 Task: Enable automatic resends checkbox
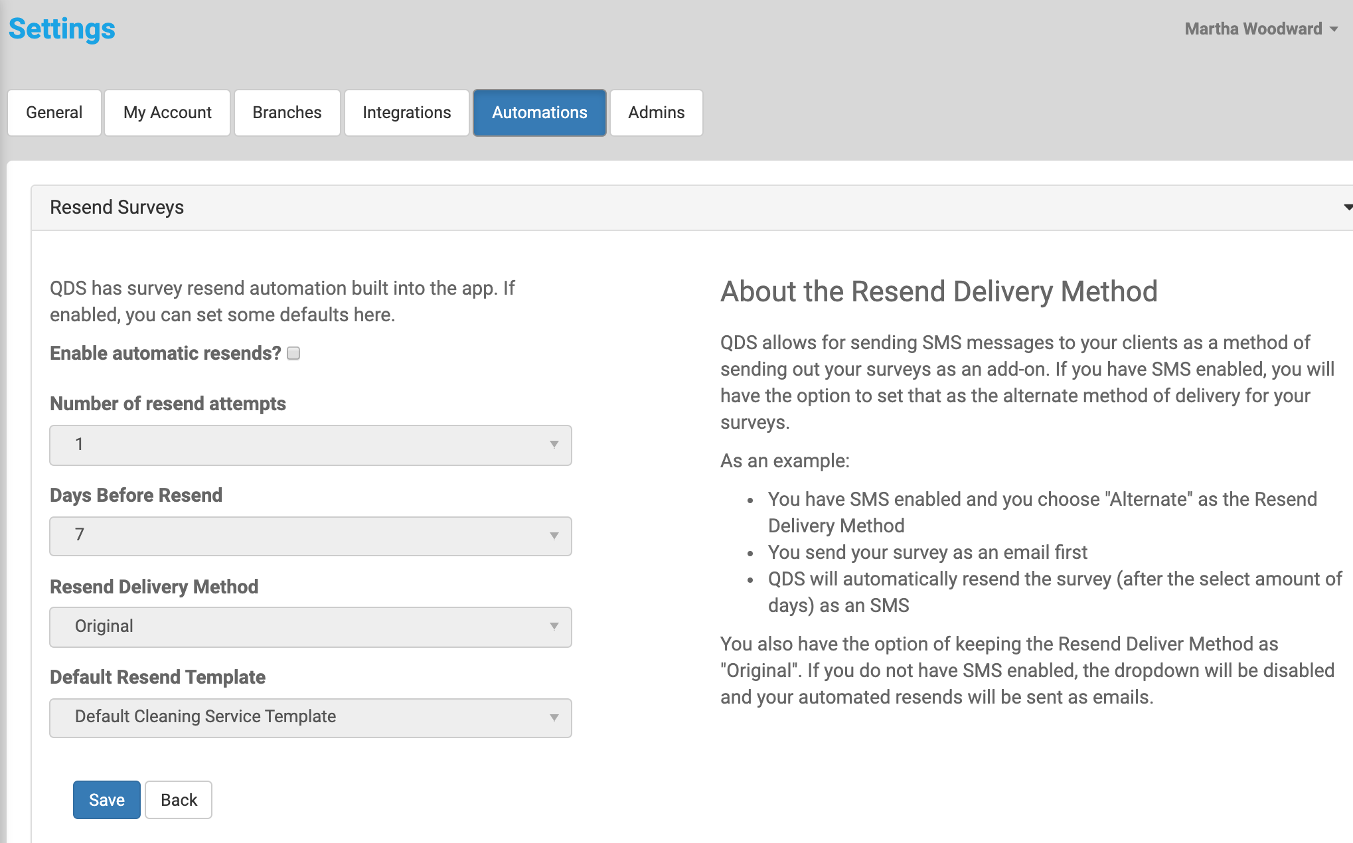[293, 353]
